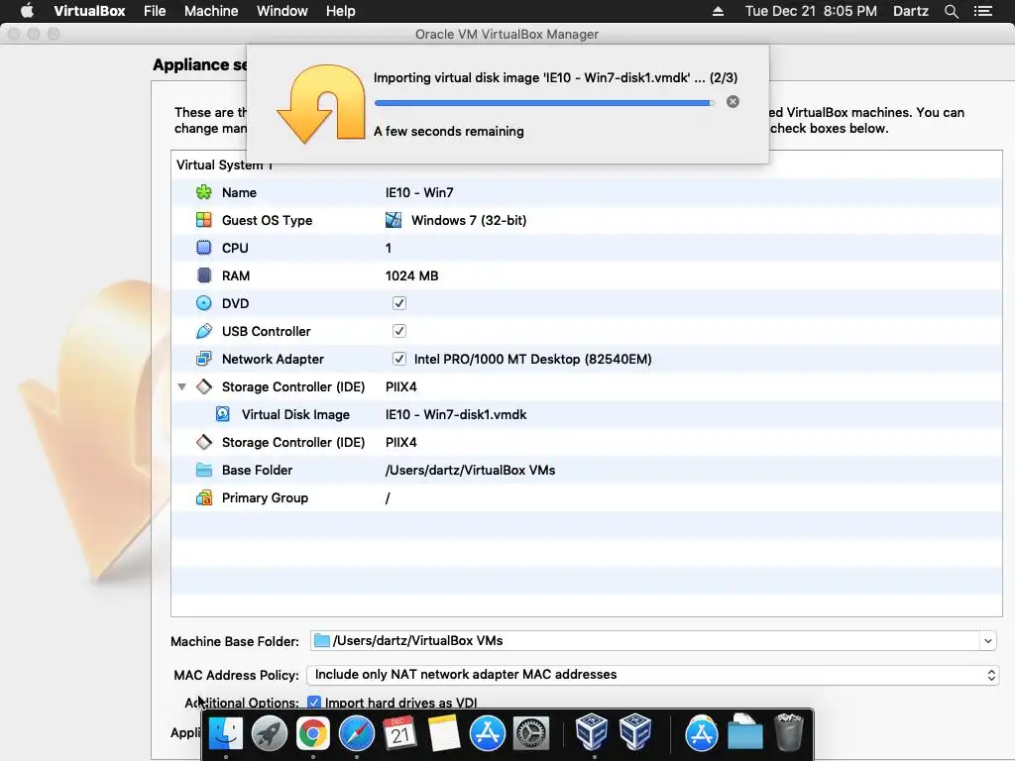Screen dimensions: 1015x761
Task: Open the Window menu
Action: [x=282, y=11]
